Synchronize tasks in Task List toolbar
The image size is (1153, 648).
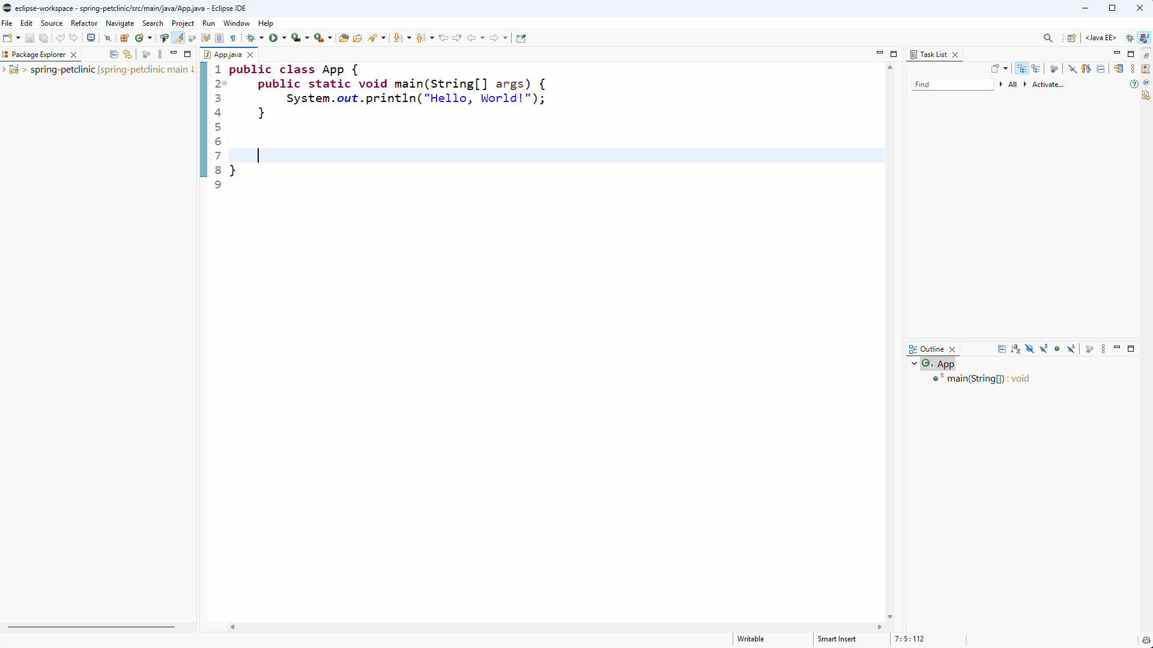(x=1118, y=68)
